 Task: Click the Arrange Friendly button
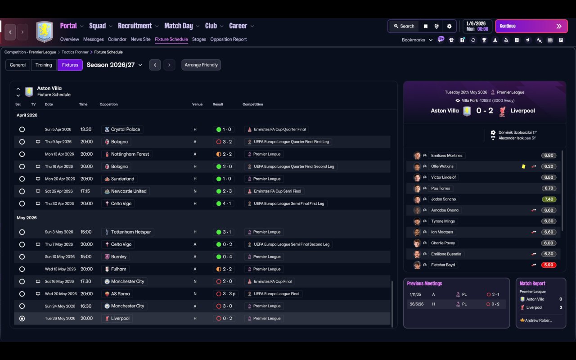point(201,65)
